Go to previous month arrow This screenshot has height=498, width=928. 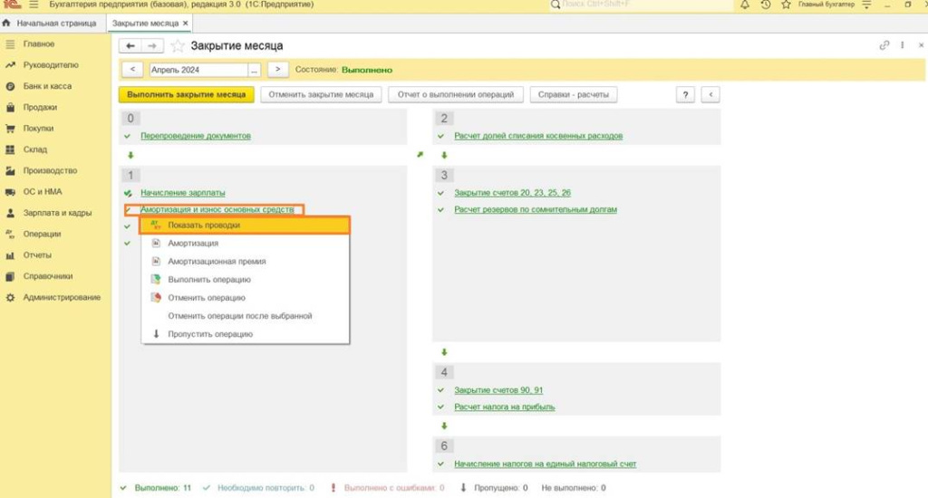click(132, 70)
